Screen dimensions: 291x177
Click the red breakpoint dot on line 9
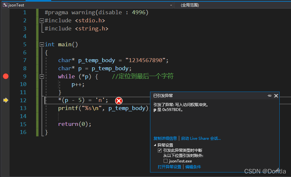coord(6,76)
